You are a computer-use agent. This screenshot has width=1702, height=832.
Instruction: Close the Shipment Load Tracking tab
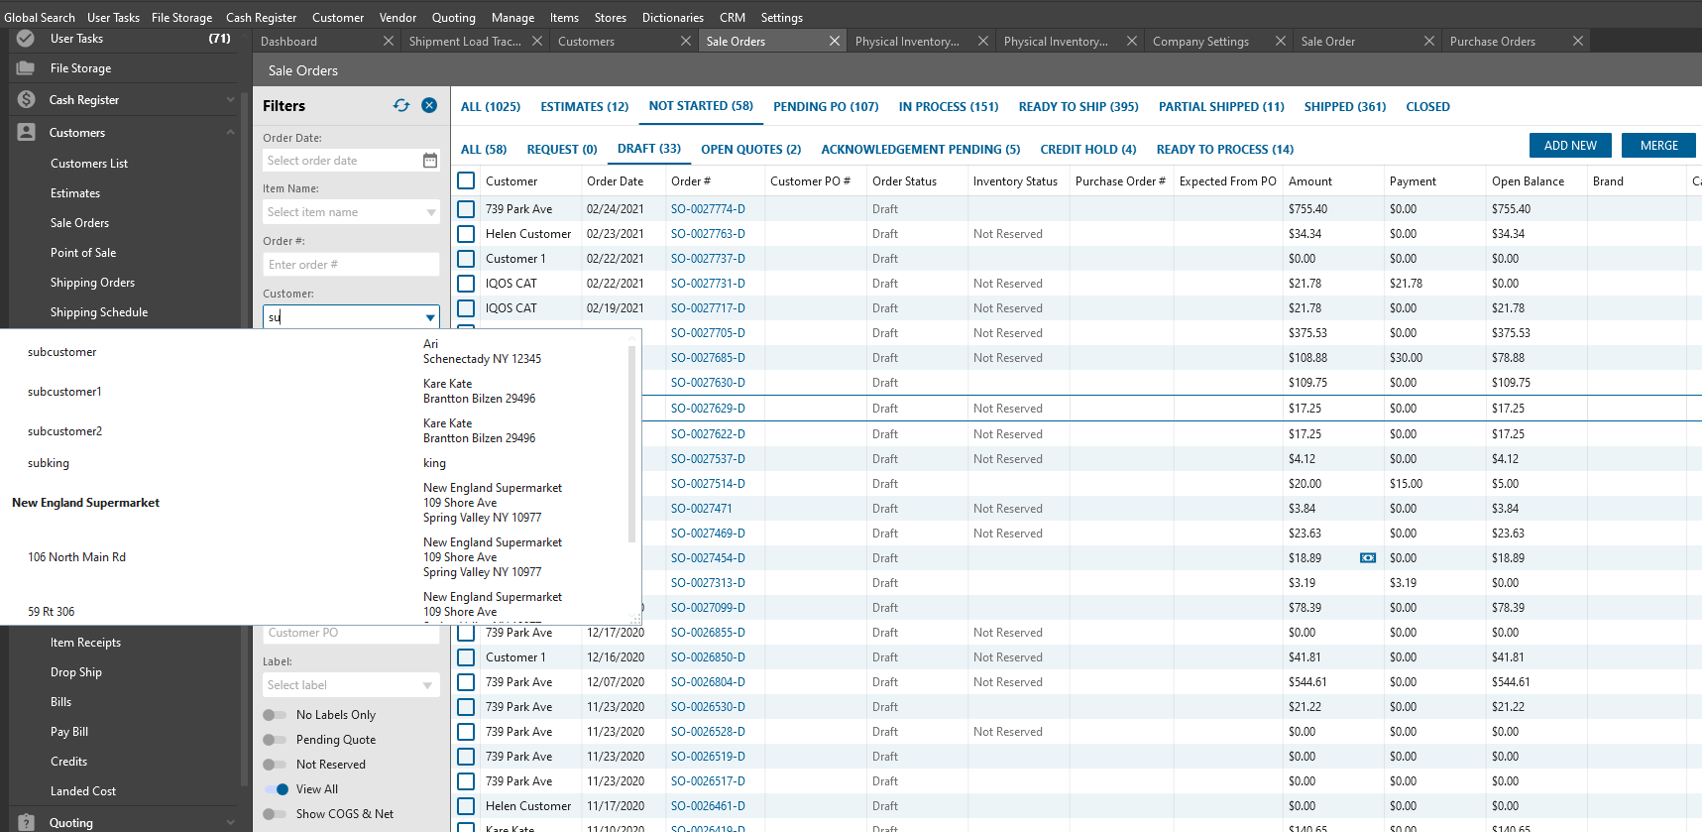tap(537, 42)
